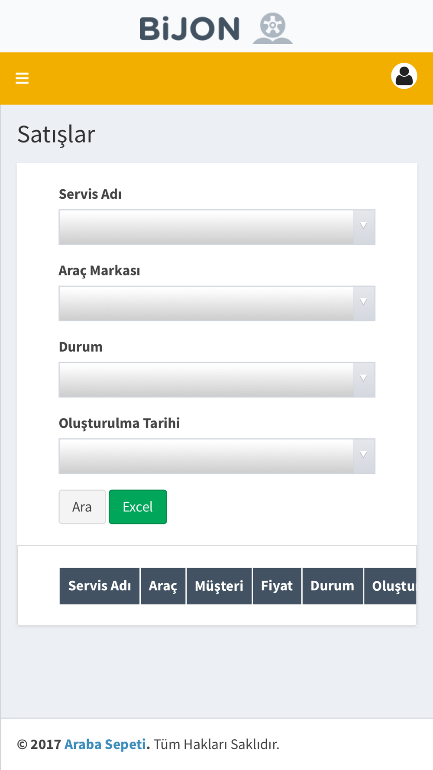Click the Ara search button

82,507
